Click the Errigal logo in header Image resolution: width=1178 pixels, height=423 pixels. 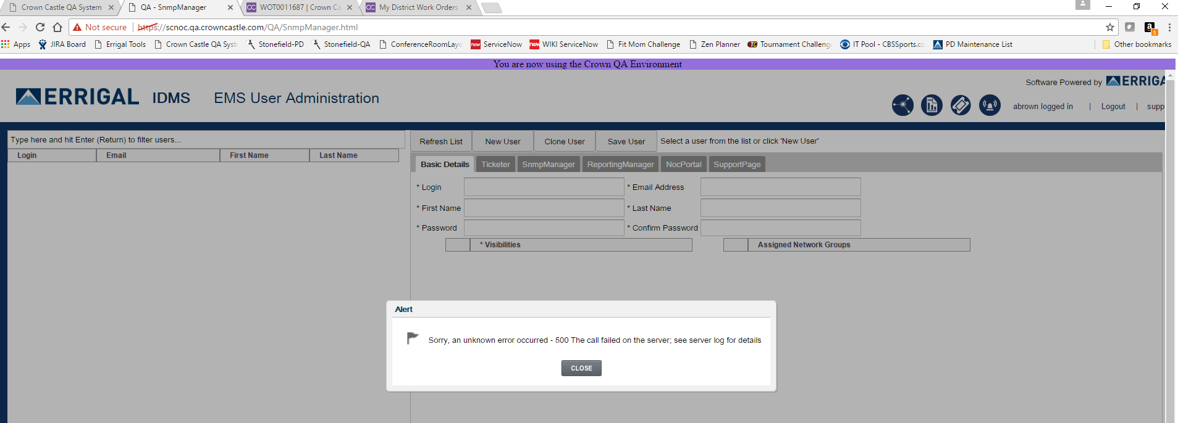[78, 97]
